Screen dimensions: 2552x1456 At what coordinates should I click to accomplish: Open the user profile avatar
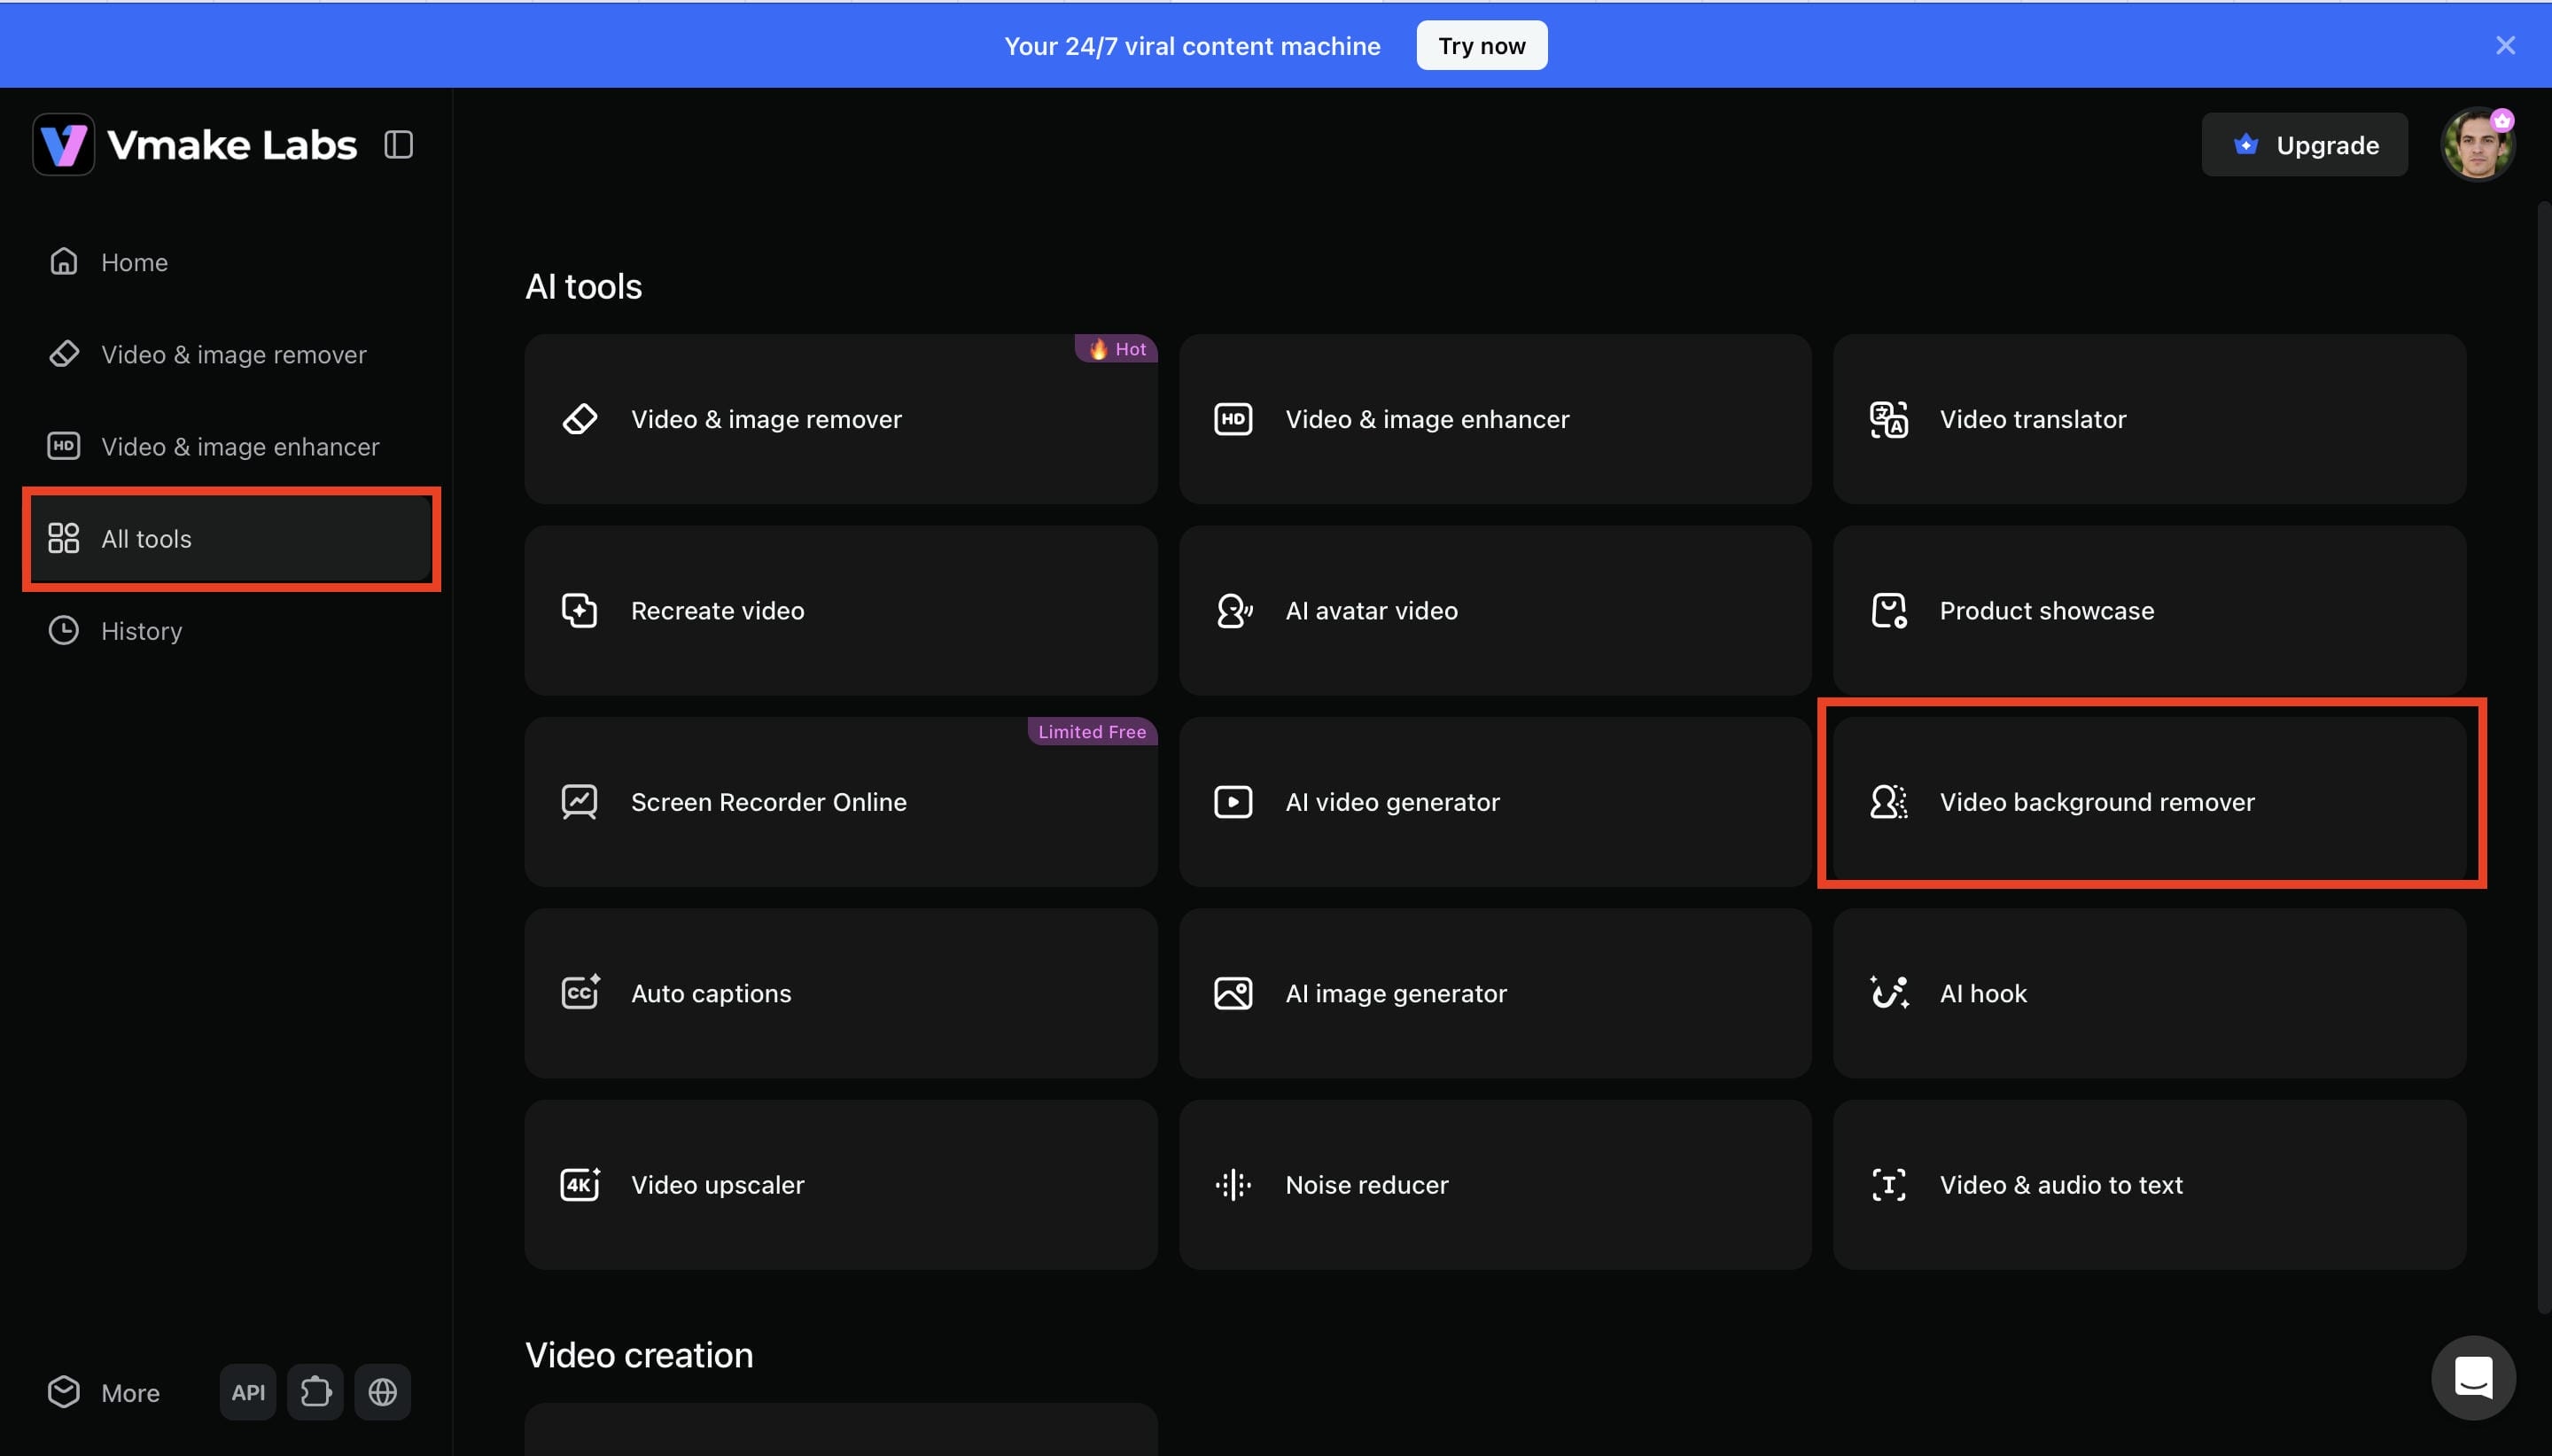[x=2477, y=145]
